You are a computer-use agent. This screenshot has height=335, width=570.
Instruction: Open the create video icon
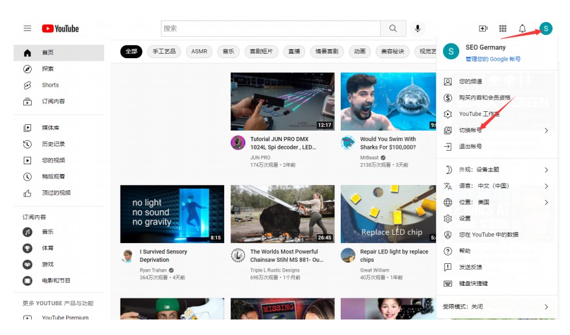pyautogui.click(x=483, y=28)
